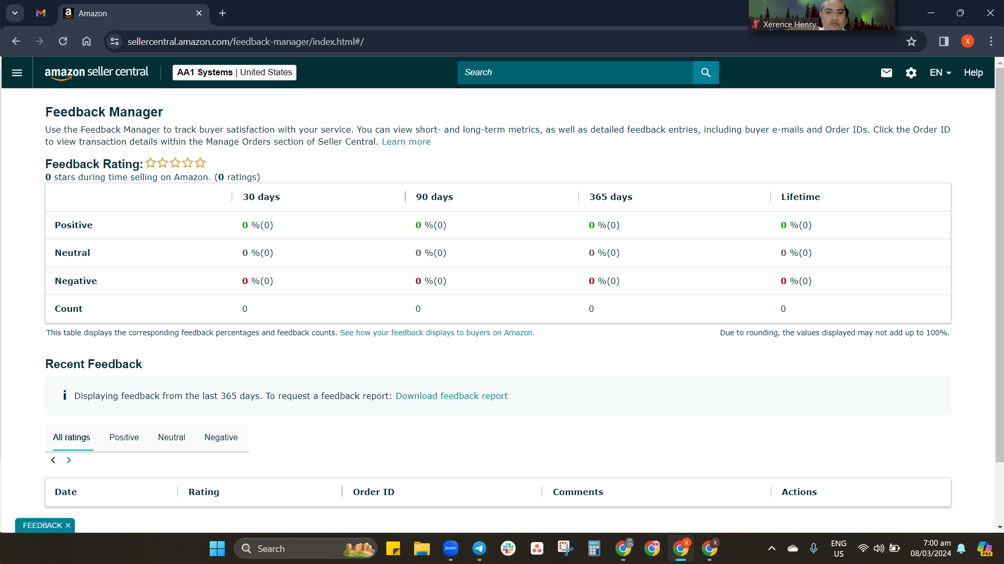Viewport: 1004px width, 564px height.
Task: Close the Amazon tab
Action: coord(199,13)
